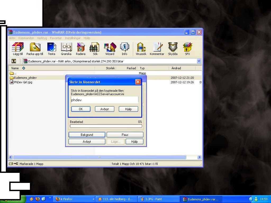
Task: Click the Radera trash icon
Action: tap(80, 49)
